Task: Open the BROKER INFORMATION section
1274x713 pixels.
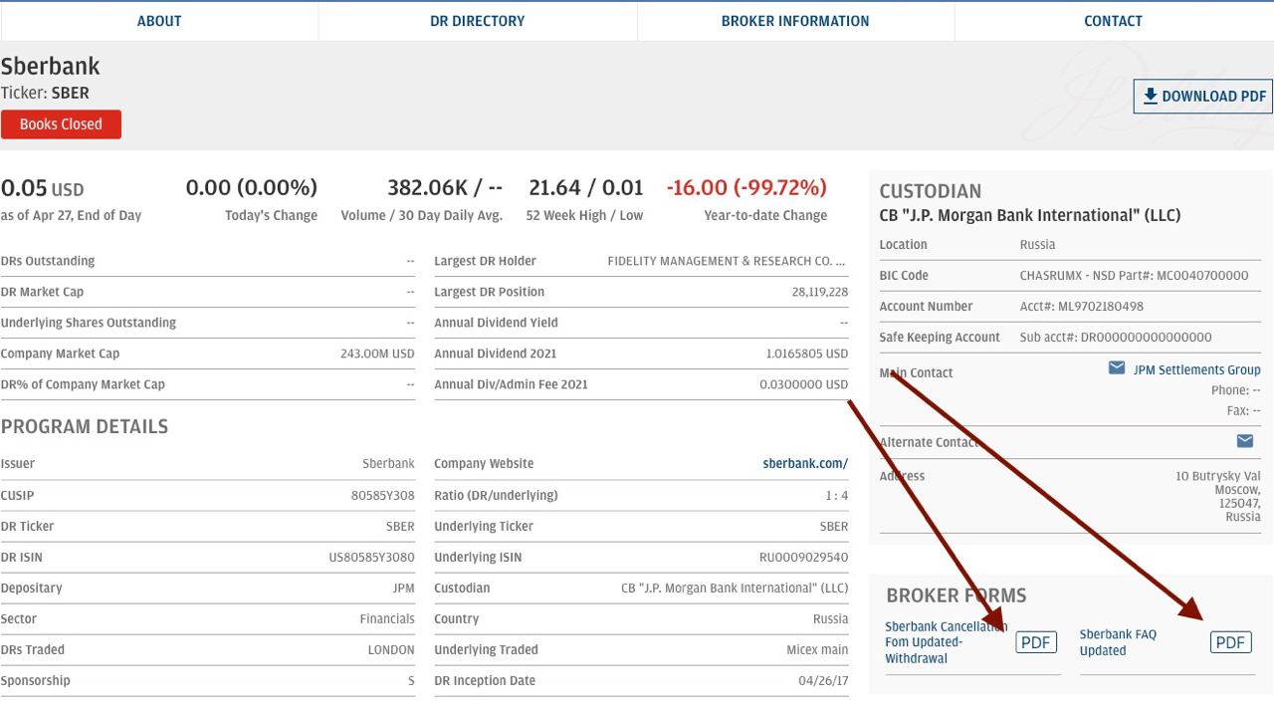Action: (795, 21)
